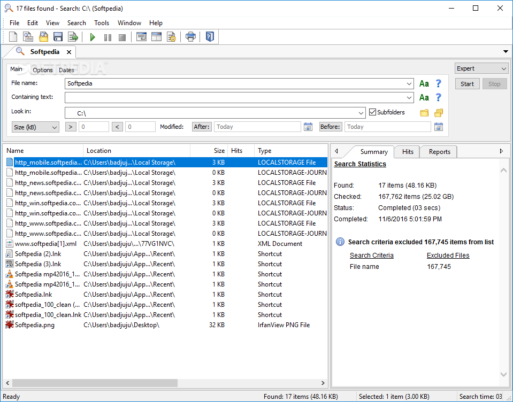The width and height of the screenshot is (513, 402).
Task: Show next summary tabs via right arrow
Action: tap(501, 151)
